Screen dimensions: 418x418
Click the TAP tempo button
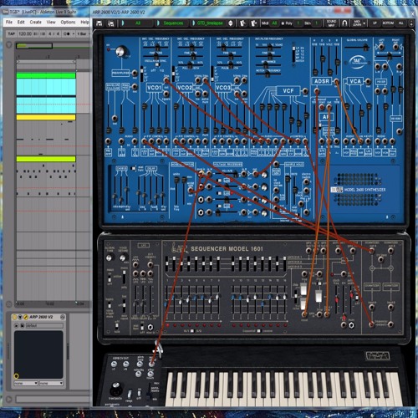pyautogui.click(x=12, y=34)
